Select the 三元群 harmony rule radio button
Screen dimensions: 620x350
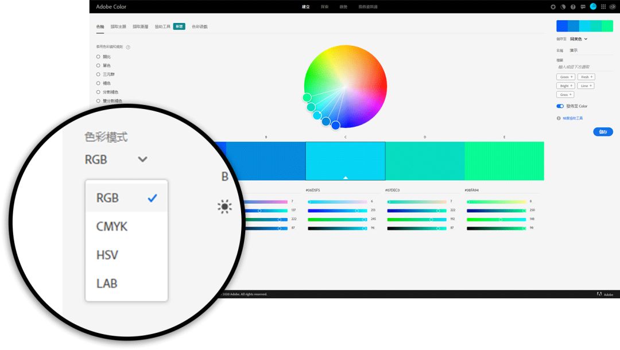pos(98,74)
